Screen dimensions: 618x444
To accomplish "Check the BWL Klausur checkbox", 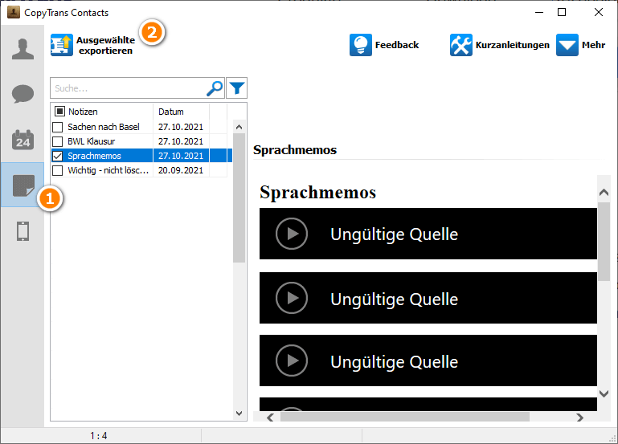I will tap(58, 141).
